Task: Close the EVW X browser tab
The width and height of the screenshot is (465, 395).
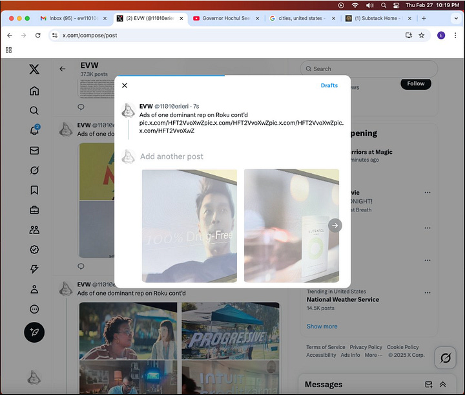Action: [181, 18]
